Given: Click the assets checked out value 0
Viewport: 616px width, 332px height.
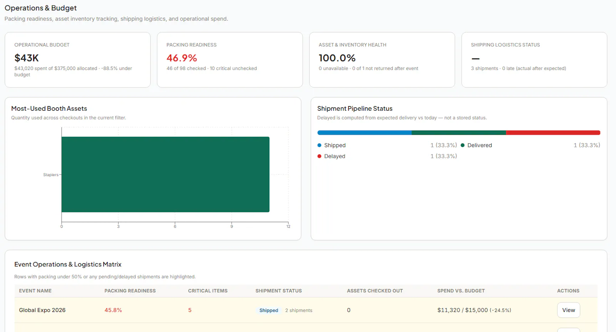Looking at the screenshot, I should [x=349, y=310].
